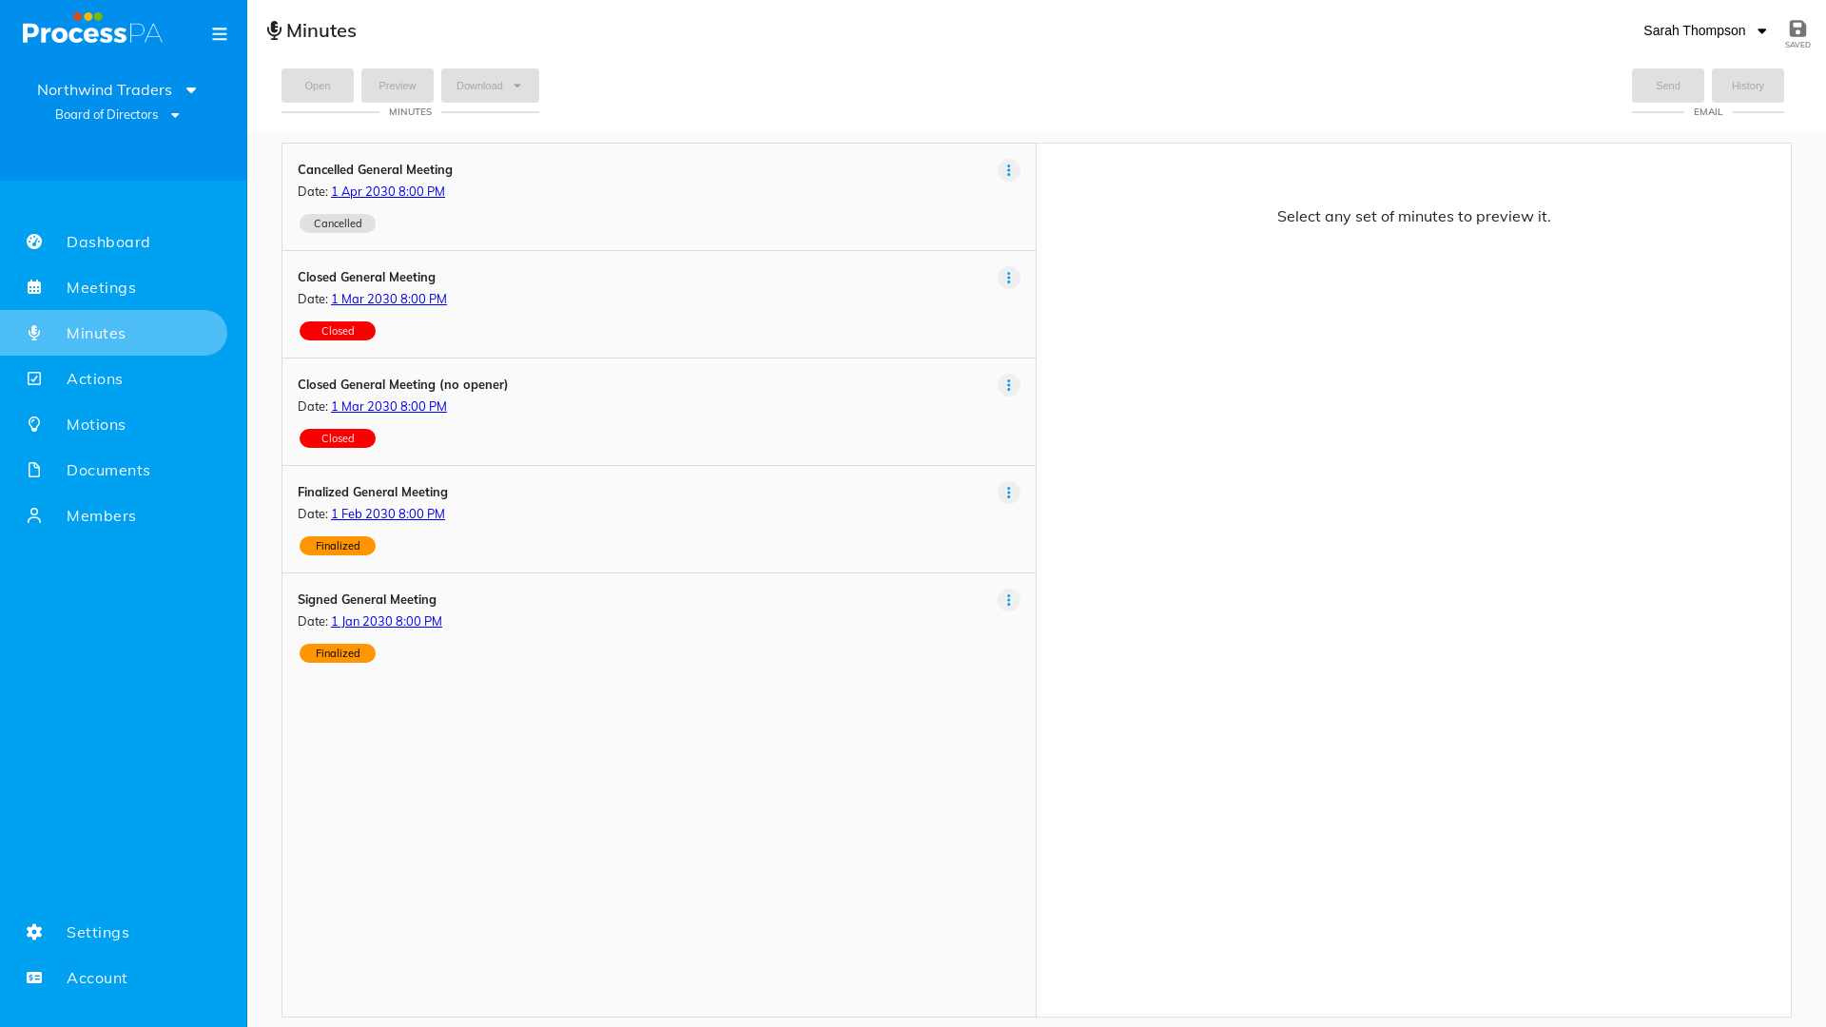Click Finalized badge on Signed General Meeting

pos(338,653)
